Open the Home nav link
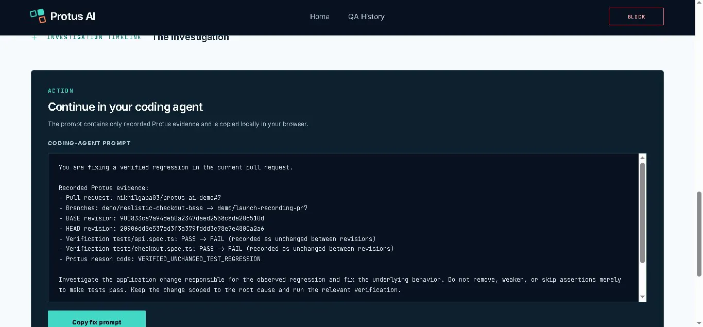703x327 pixels. [319, 16]
